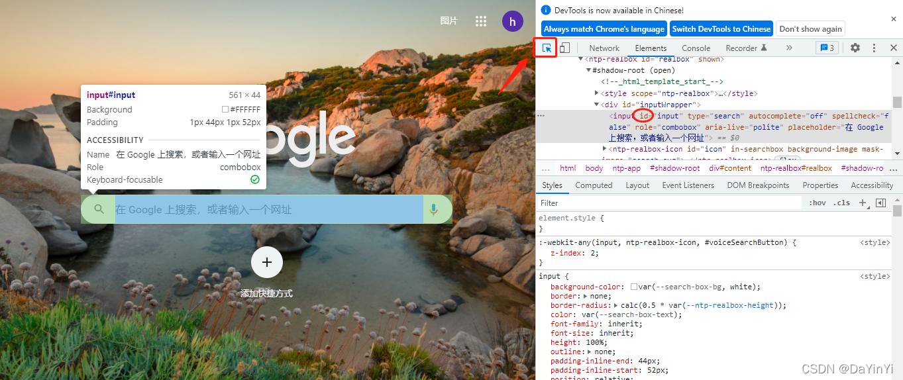Collapse the ntp-realbox element node

click(x=581, y=60)
